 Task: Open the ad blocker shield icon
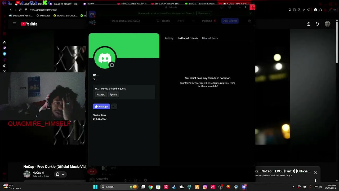tap(299, 10)
